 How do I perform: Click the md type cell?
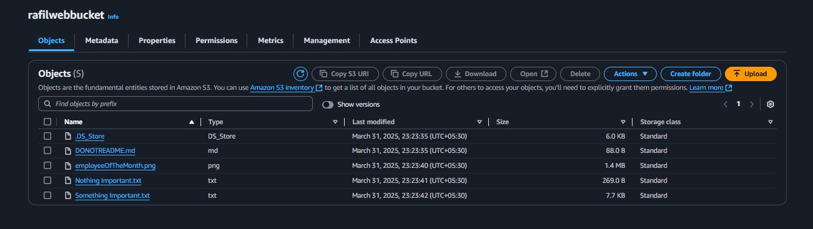click(213, 151)
